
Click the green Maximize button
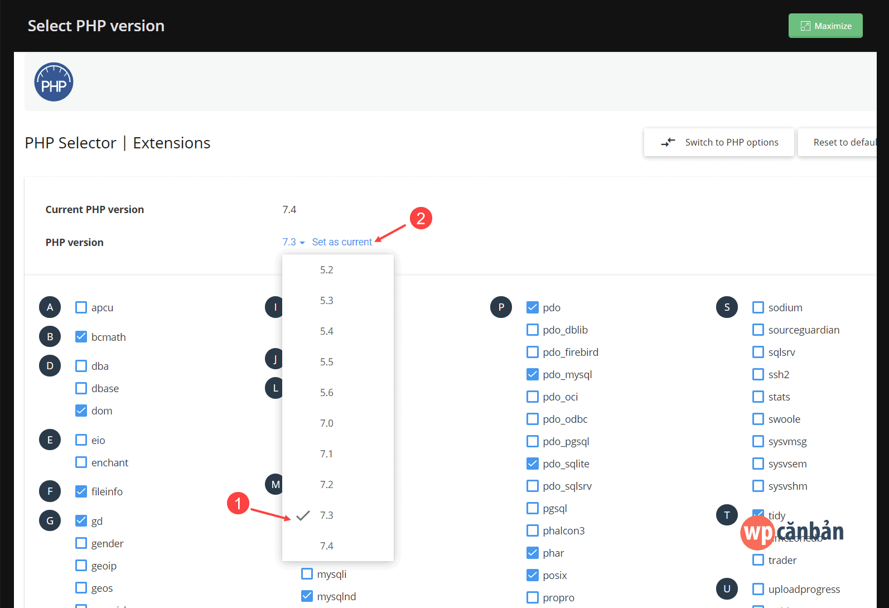[825, 26]
